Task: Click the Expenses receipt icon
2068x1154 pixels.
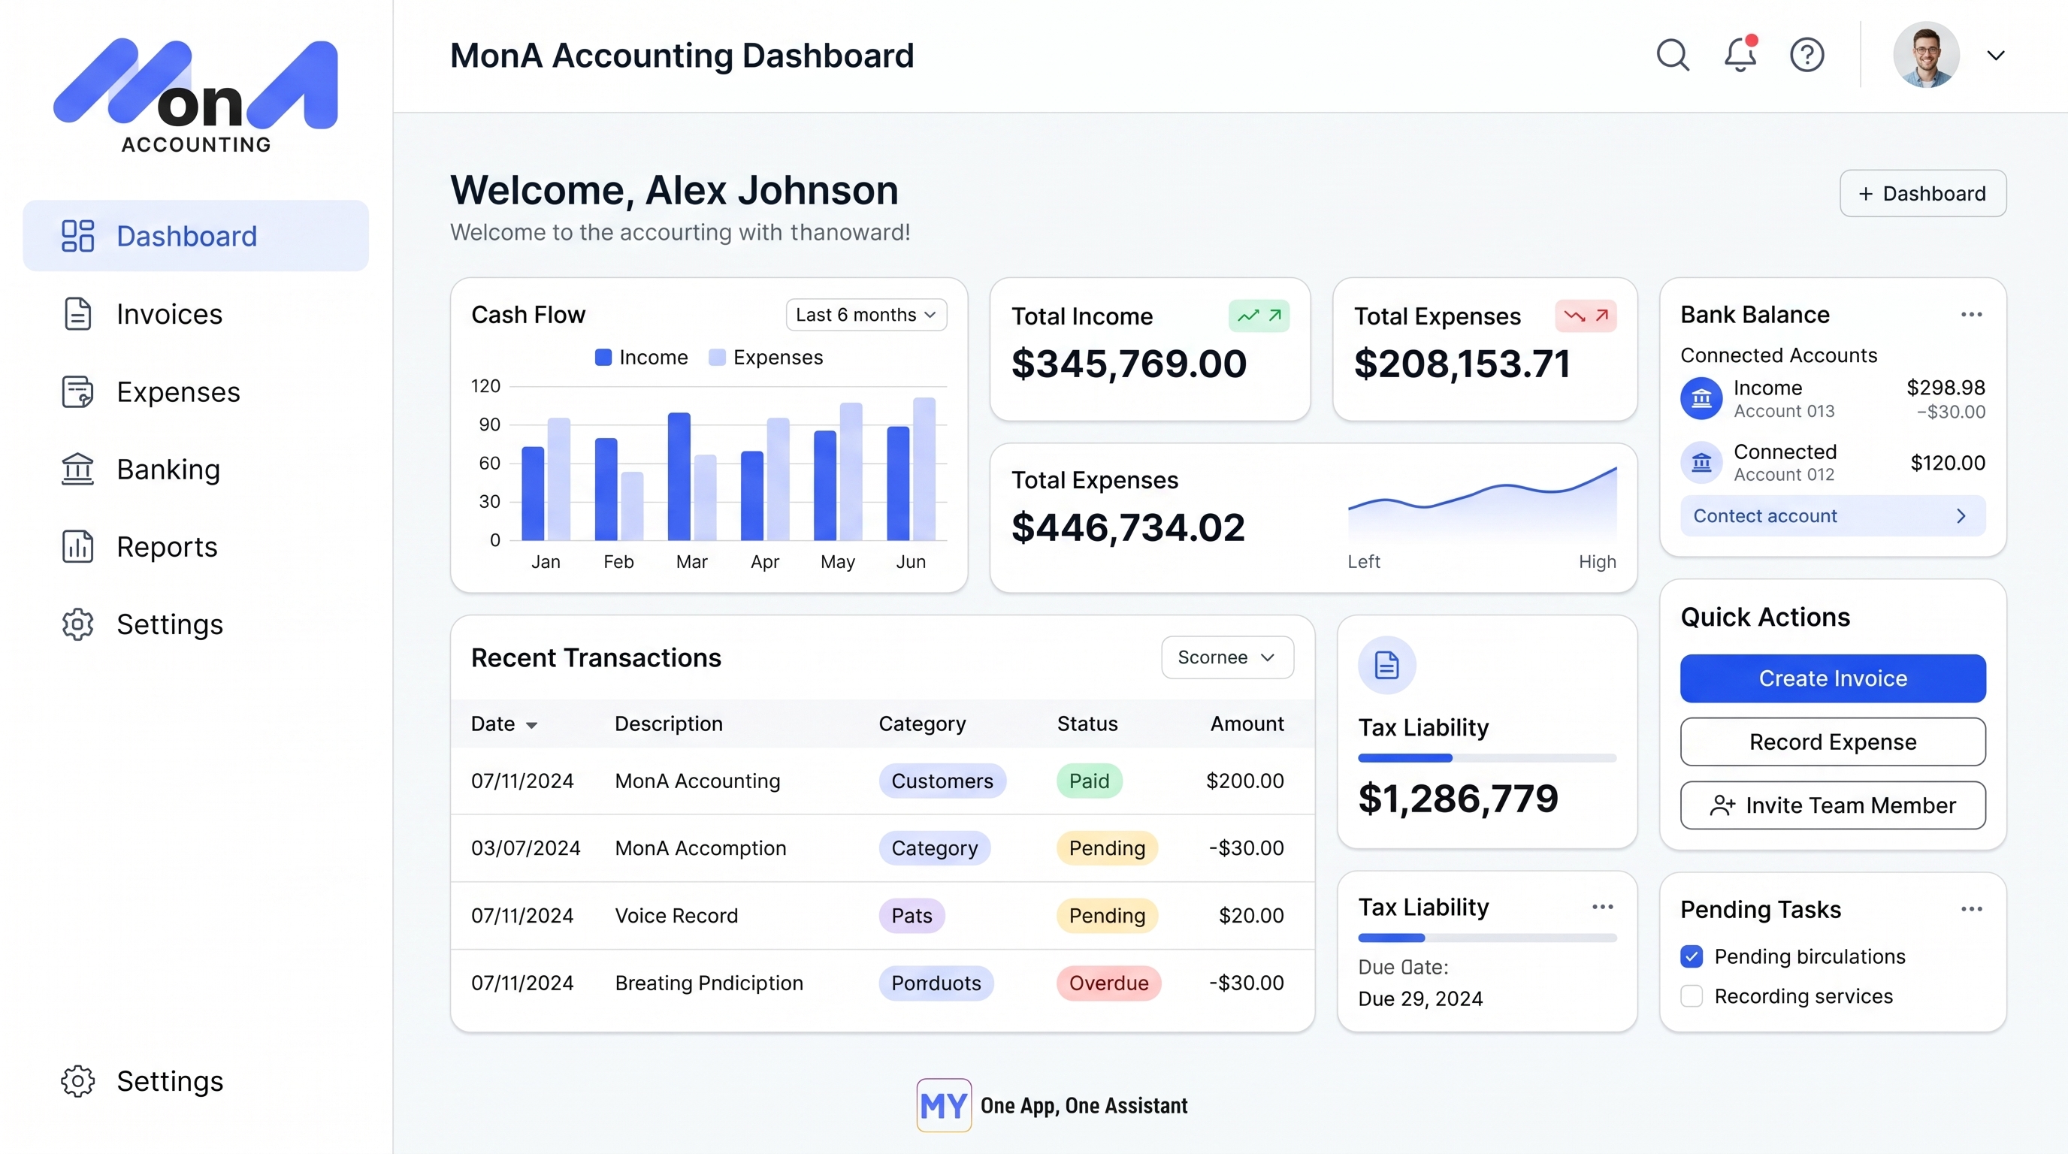Action: click(78, 391)
